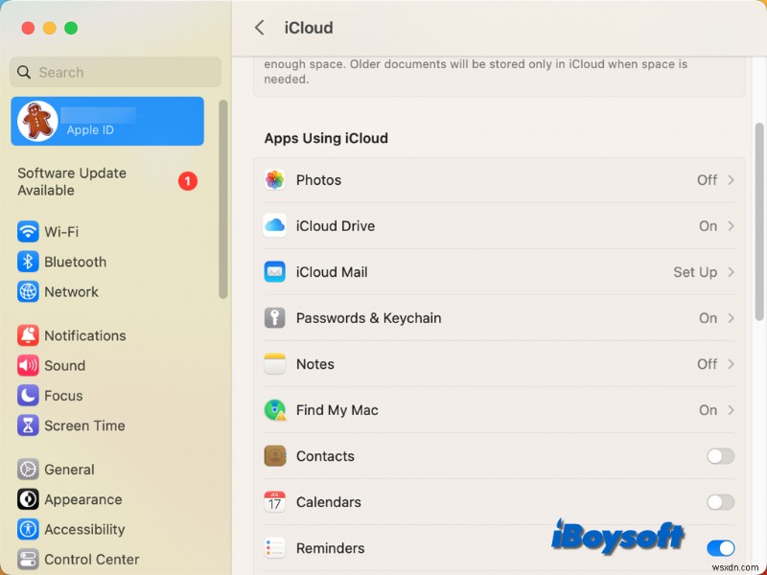767x575 pixels.
Task: Open Wi-Fi settings in sidebar
Action: pyautogui.click(x=61, y=232)
